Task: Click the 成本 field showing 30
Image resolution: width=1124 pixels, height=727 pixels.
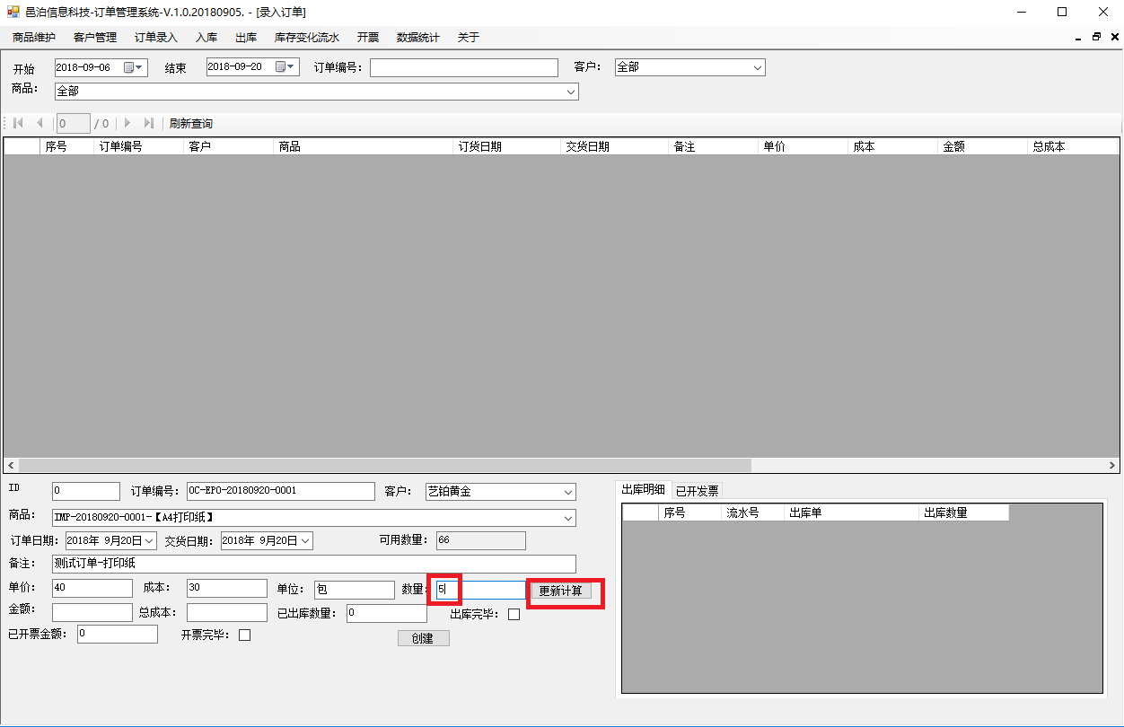Action: 227,588
